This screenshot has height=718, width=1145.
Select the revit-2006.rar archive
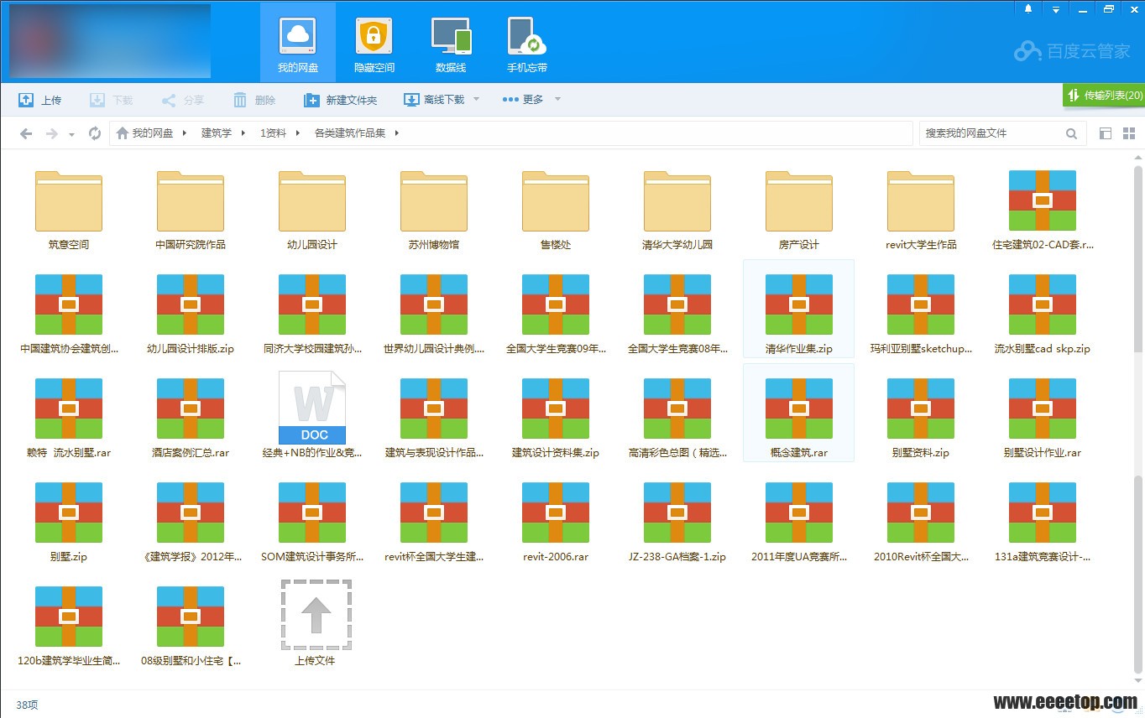(556, 522)
